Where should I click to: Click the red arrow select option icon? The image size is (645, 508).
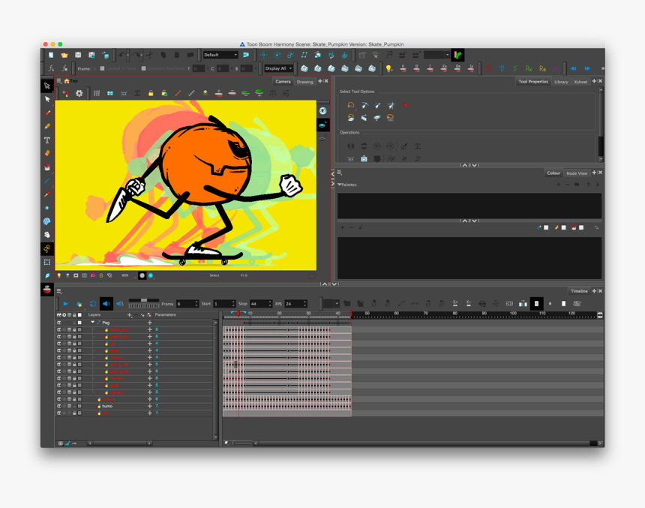click(406, 105)
